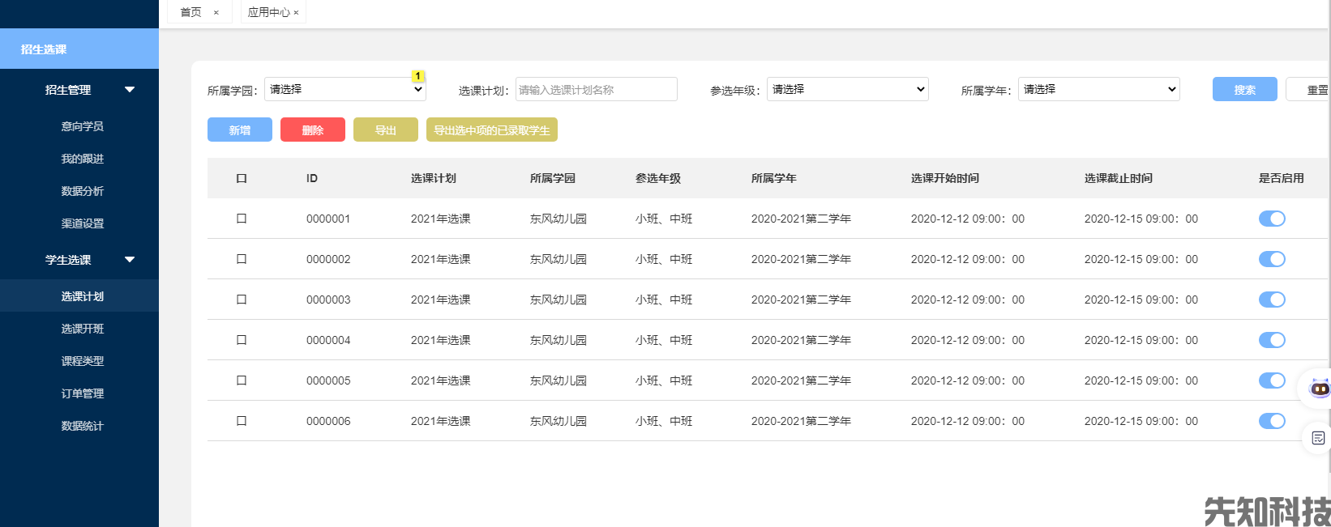The width and height of the screenshot is (1331, 527).
Task: Open the 所属学年 dropdown
Action: pyautogui.click(x=1099, y=89)
